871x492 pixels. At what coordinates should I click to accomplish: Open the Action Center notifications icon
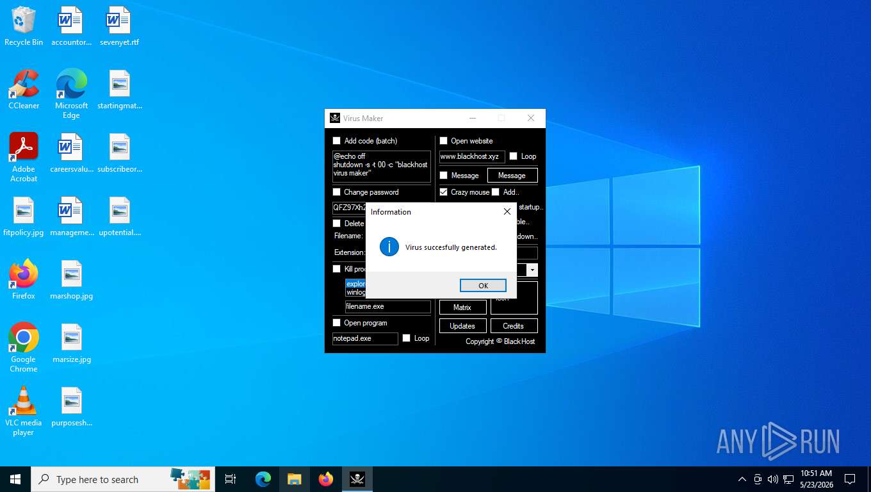pos(850,479)
